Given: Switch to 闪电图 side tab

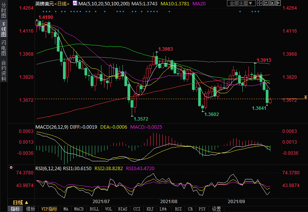Looking at the screenshot, I should click(x=3, y=48).
